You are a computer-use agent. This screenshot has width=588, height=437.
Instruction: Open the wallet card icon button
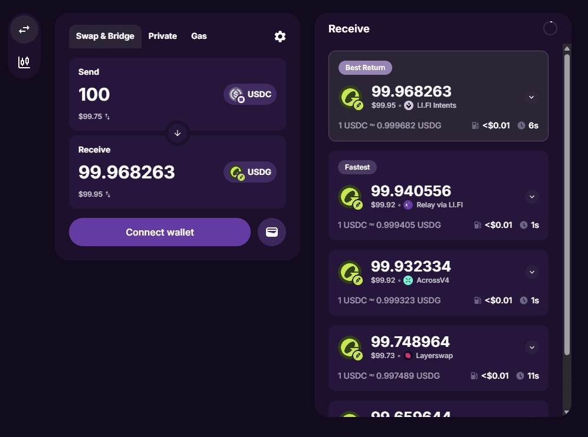click(272, 232)
